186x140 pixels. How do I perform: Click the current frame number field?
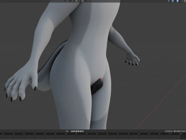169,131
